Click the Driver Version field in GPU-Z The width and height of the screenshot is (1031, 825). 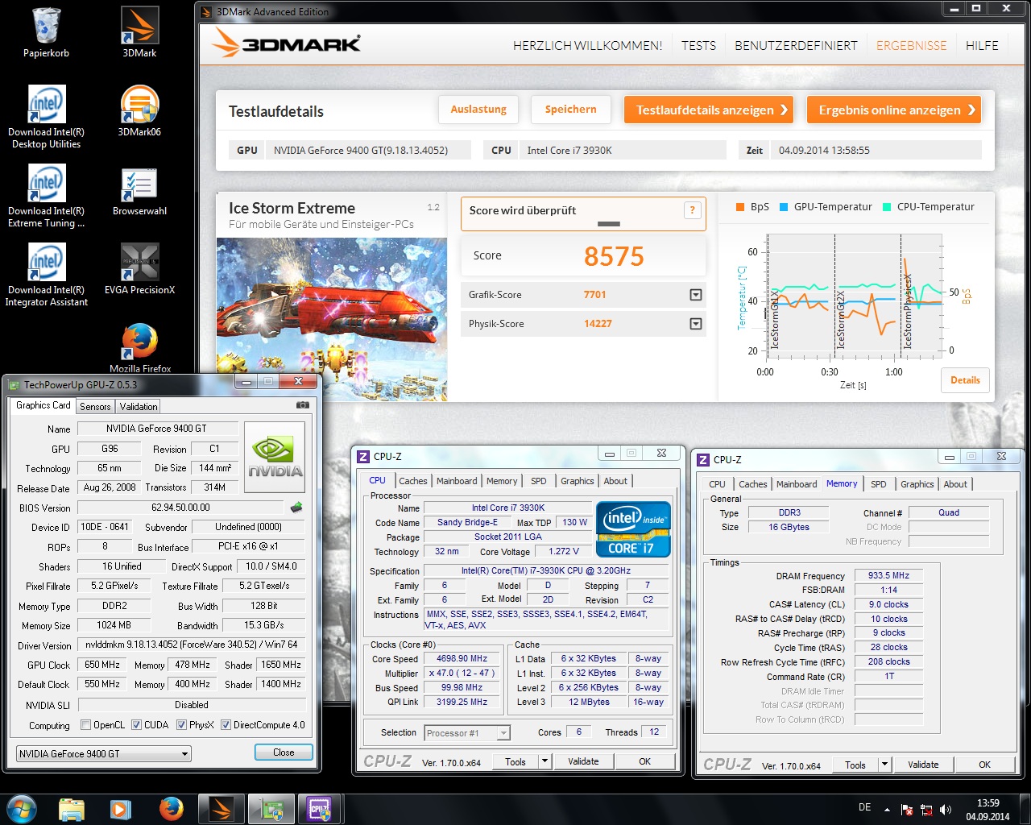(x=192, y=645)
